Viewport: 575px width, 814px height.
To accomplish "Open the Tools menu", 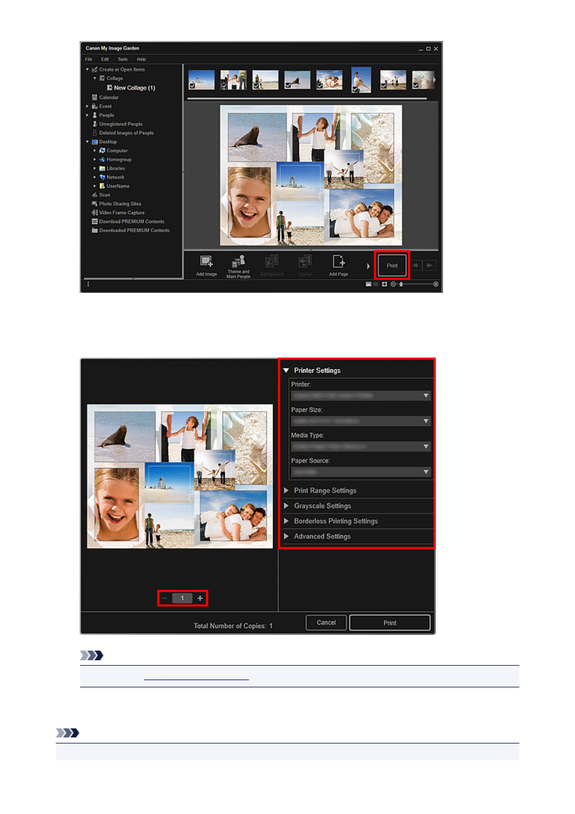I will pyautogui.click(x=122, y=59).
